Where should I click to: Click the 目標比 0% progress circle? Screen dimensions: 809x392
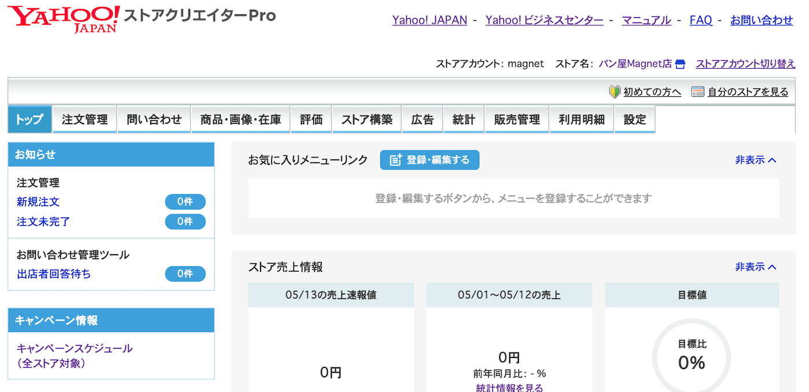[692, 356]
